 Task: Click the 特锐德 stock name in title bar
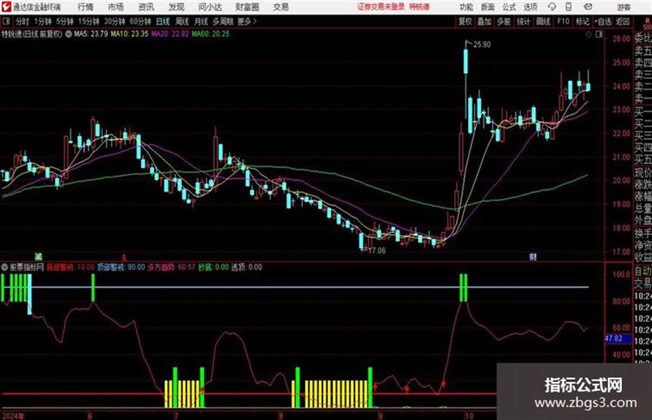[419, 7]
